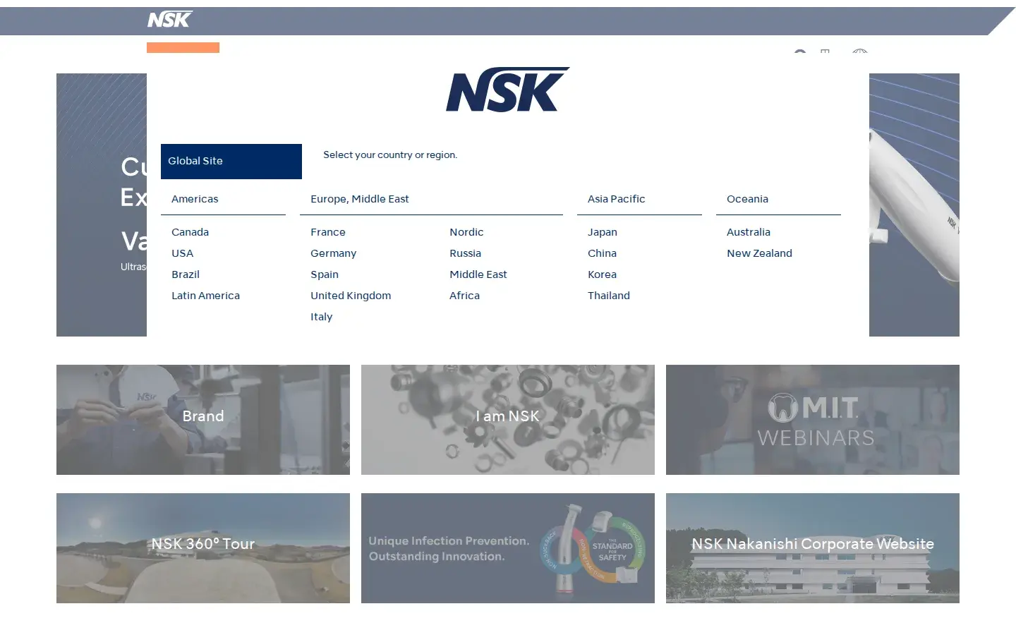Screen dimensions: 1016x635
Task: Open the NSK 360° Tour tile
Action: [x=203, y=548]
